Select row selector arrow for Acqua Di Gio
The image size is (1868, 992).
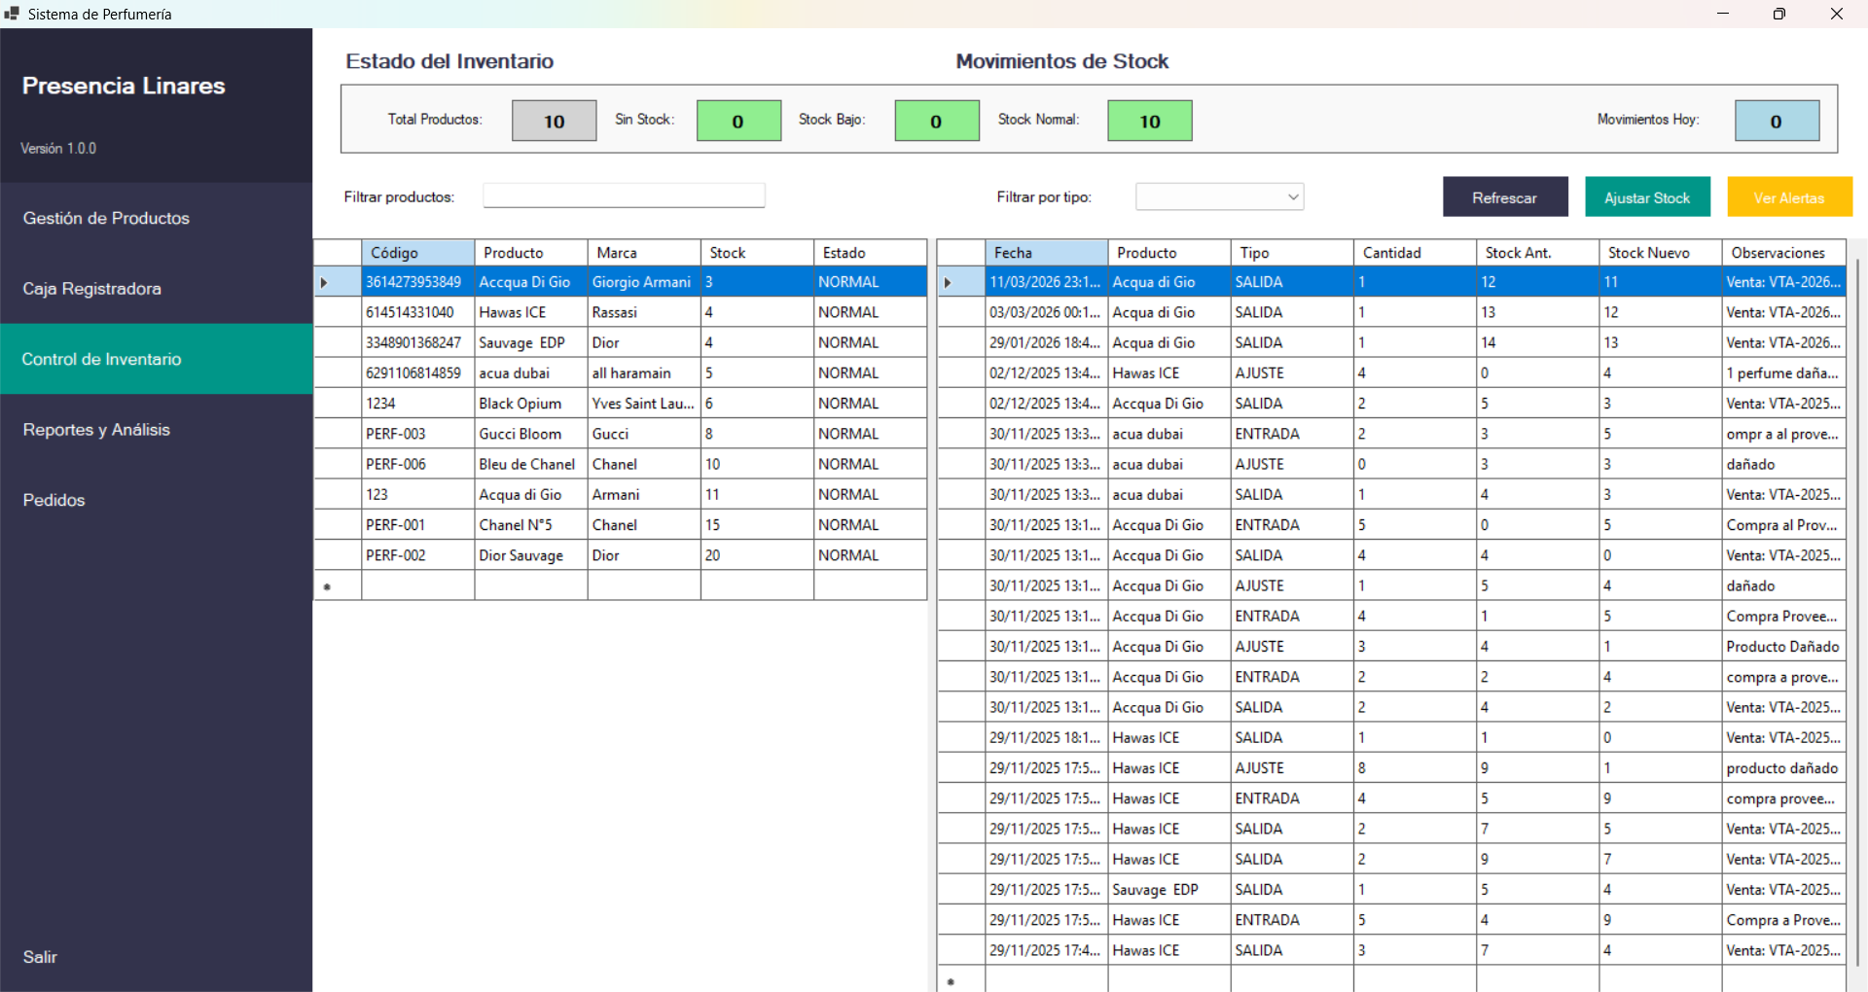[325, 282]
